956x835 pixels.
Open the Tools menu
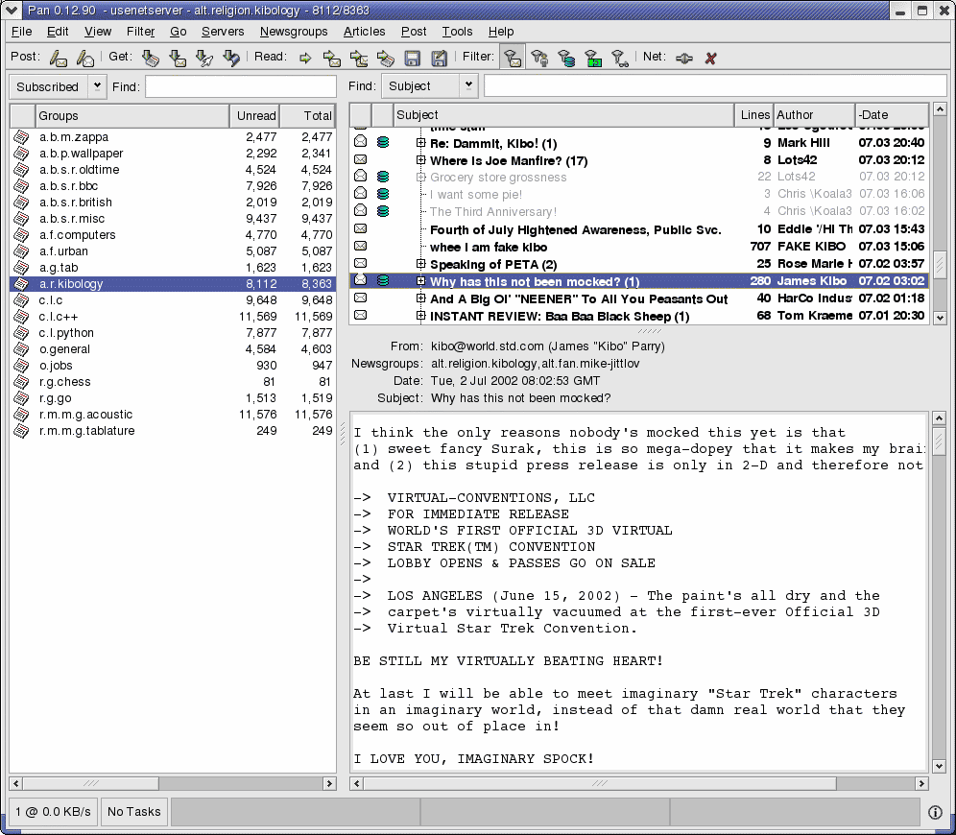coord(457,32)
